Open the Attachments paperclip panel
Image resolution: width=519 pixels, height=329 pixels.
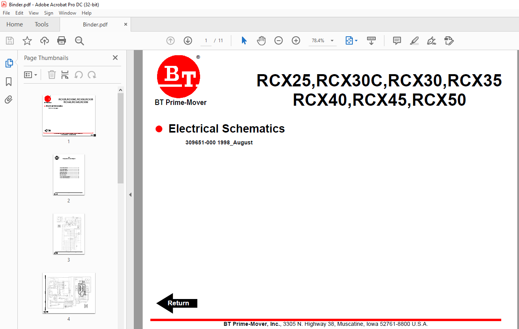tap(9, 99)
